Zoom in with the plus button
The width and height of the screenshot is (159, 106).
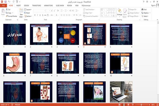[149, 105]
